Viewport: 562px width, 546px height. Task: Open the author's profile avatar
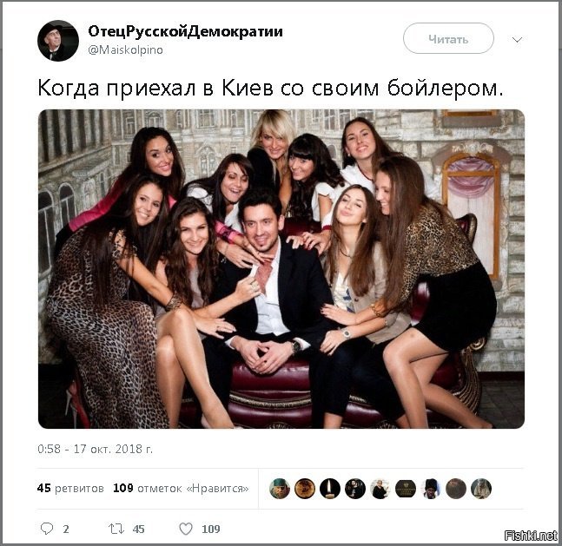[x=58, y=41]
